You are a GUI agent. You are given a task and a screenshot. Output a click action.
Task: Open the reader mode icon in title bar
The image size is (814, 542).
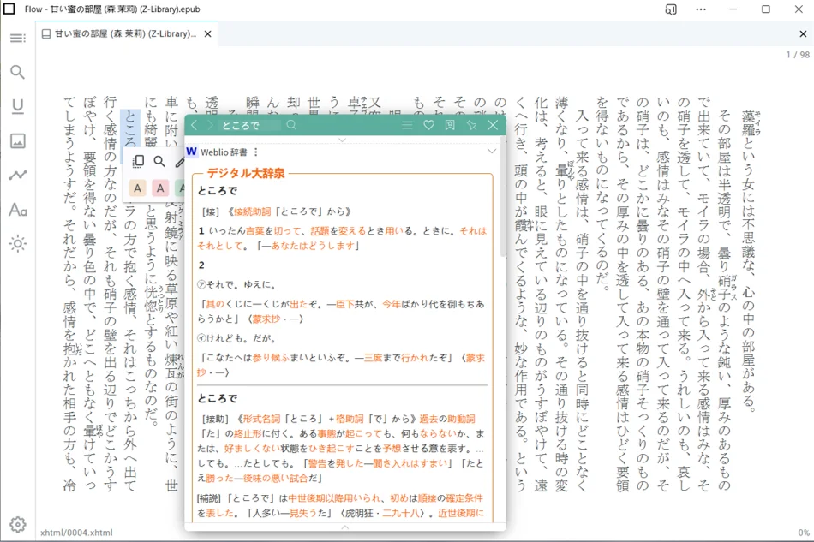671,9
